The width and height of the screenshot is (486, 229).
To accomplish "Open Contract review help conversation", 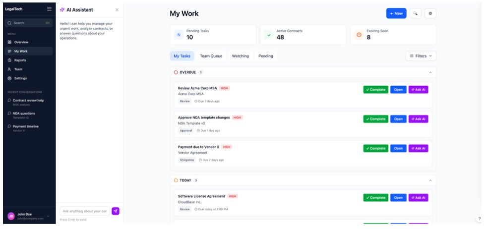I will click(29, 102).
